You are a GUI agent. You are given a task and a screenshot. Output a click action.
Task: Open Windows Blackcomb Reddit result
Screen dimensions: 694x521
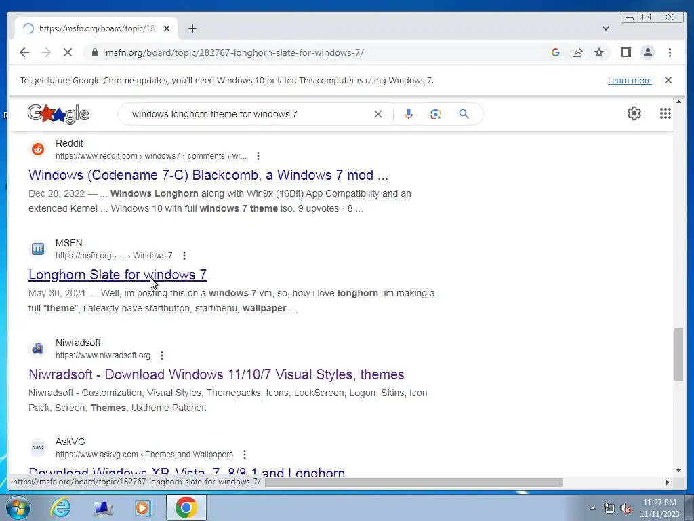[208, 175]
